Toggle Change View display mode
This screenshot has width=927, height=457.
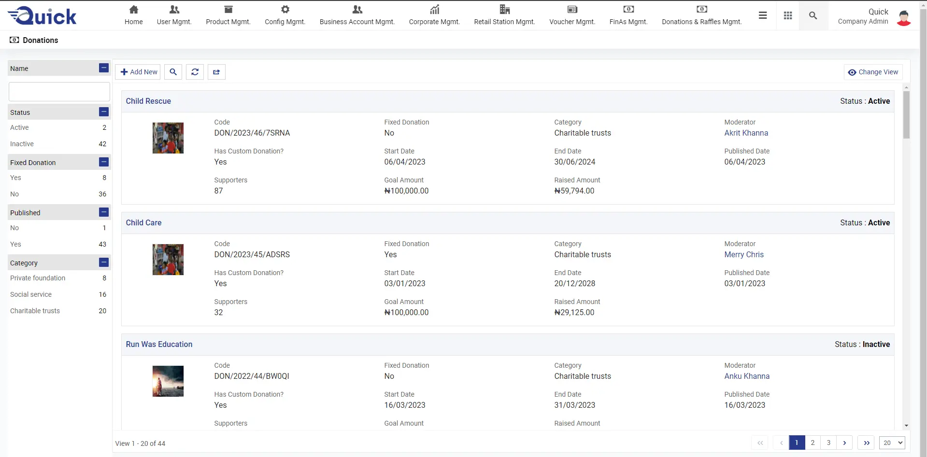(x=873, y=72)
